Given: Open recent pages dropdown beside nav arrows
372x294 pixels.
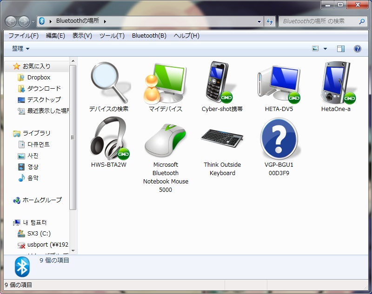Looking at the screenshot, I should (x=33, y=22).
